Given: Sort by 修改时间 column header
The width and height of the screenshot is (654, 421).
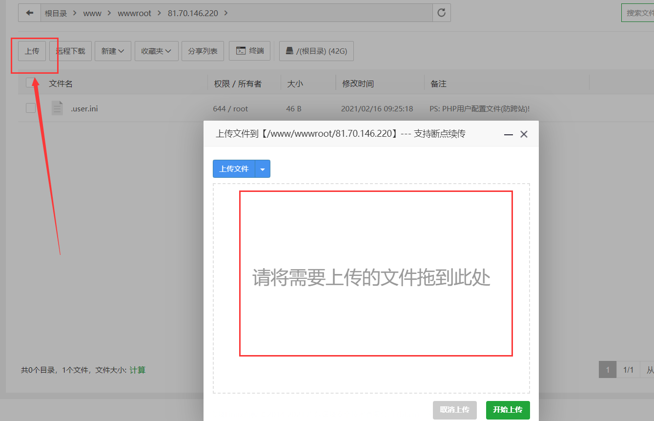Looking at the screenshot, I should (x=358, y=84).
